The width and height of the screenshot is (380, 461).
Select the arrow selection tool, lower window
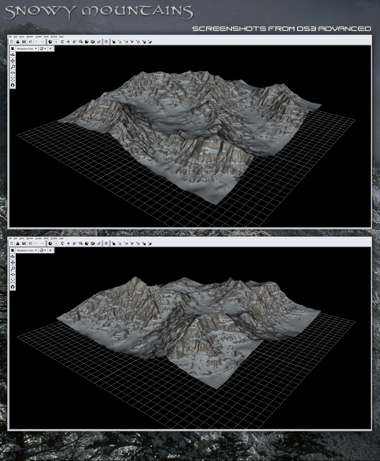click(56, 243)
